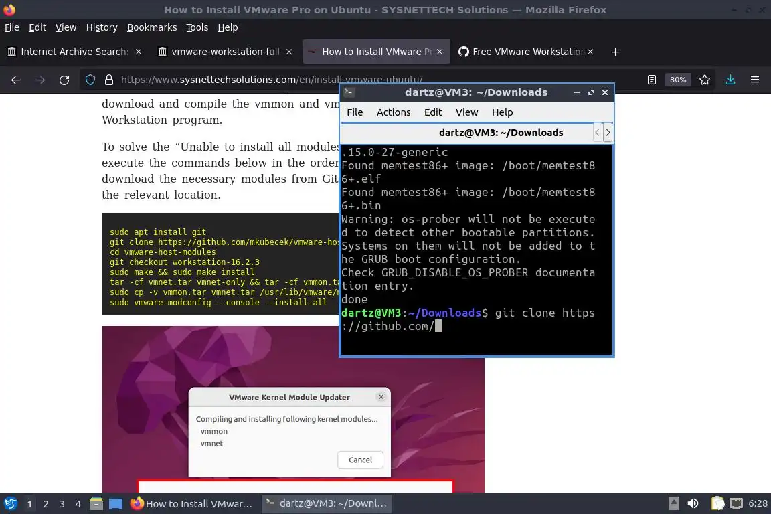Go back to the previous page
The height and width of the screenshot is (514, 771).
coord(16,80)
